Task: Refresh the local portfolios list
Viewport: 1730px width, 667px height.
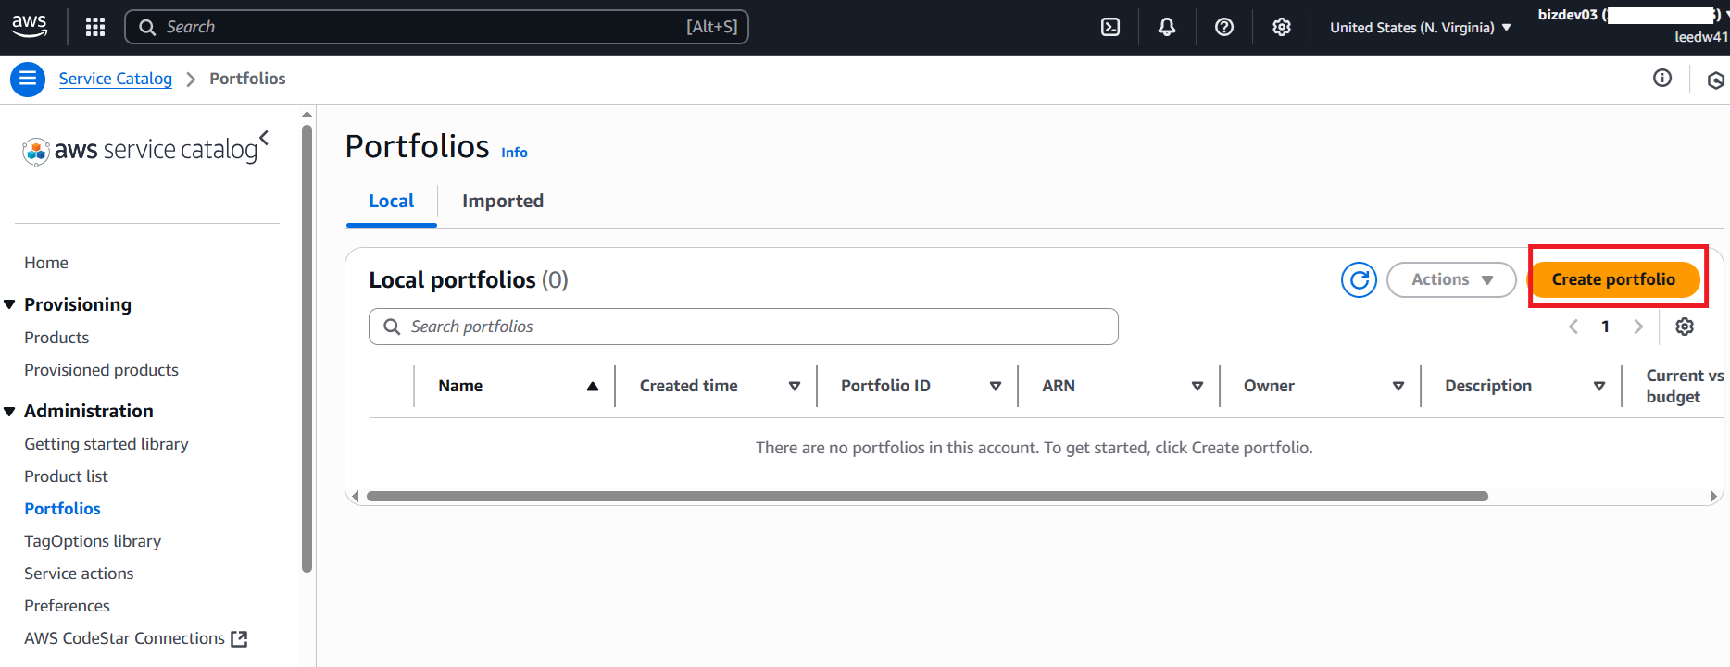Action: 1359,279
